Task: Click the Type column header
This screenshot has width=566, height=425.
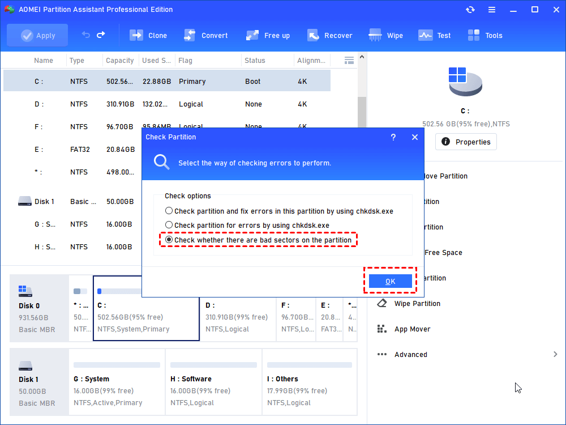Action: point(76,61)
